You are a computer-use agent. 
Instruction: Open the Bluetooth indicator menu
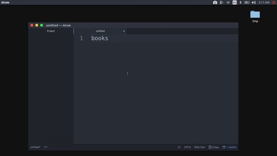[241, 3]
